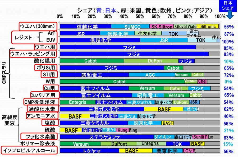Click the 日本シェア header box
Viewport: 238px width, 157px height.
[x=229, y=6]
